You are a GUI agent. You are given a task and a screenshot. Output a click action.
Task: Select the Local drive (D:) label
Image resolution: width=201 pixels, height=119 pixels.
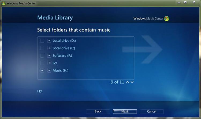coord(64,41)
